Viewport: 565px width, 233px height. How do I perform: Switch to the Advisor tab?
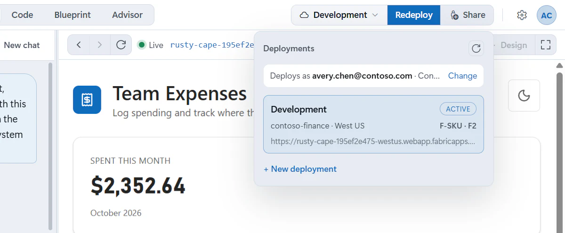(127, 15)
